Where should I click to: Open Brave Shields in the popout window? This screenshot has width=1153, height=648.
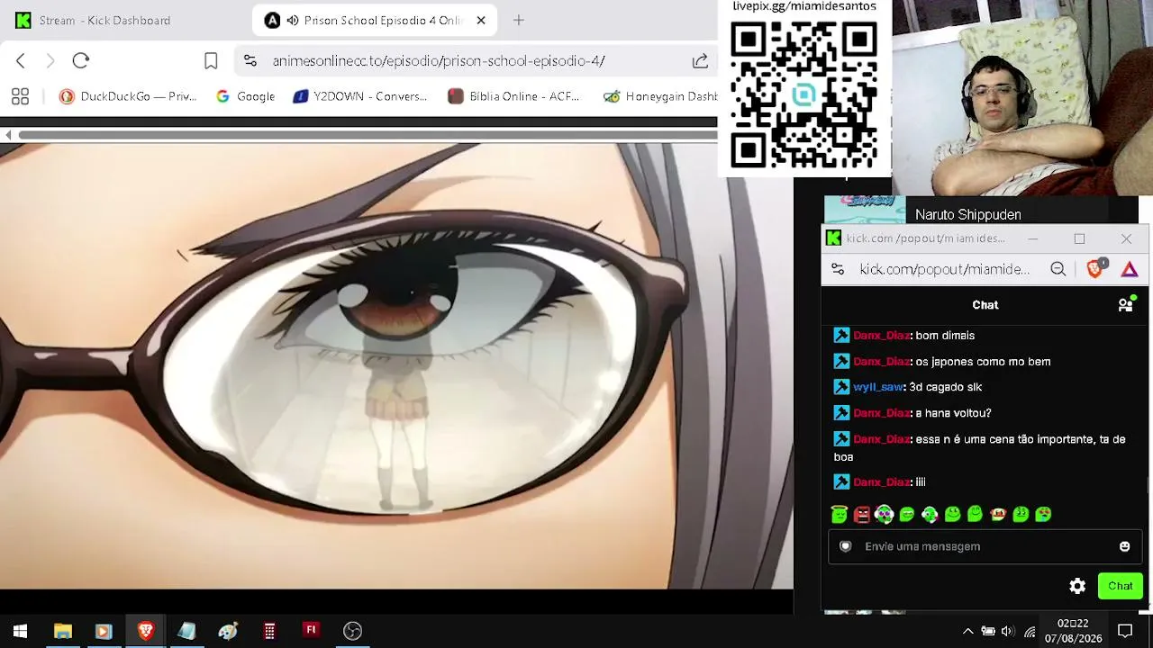tap(1095, 268)
